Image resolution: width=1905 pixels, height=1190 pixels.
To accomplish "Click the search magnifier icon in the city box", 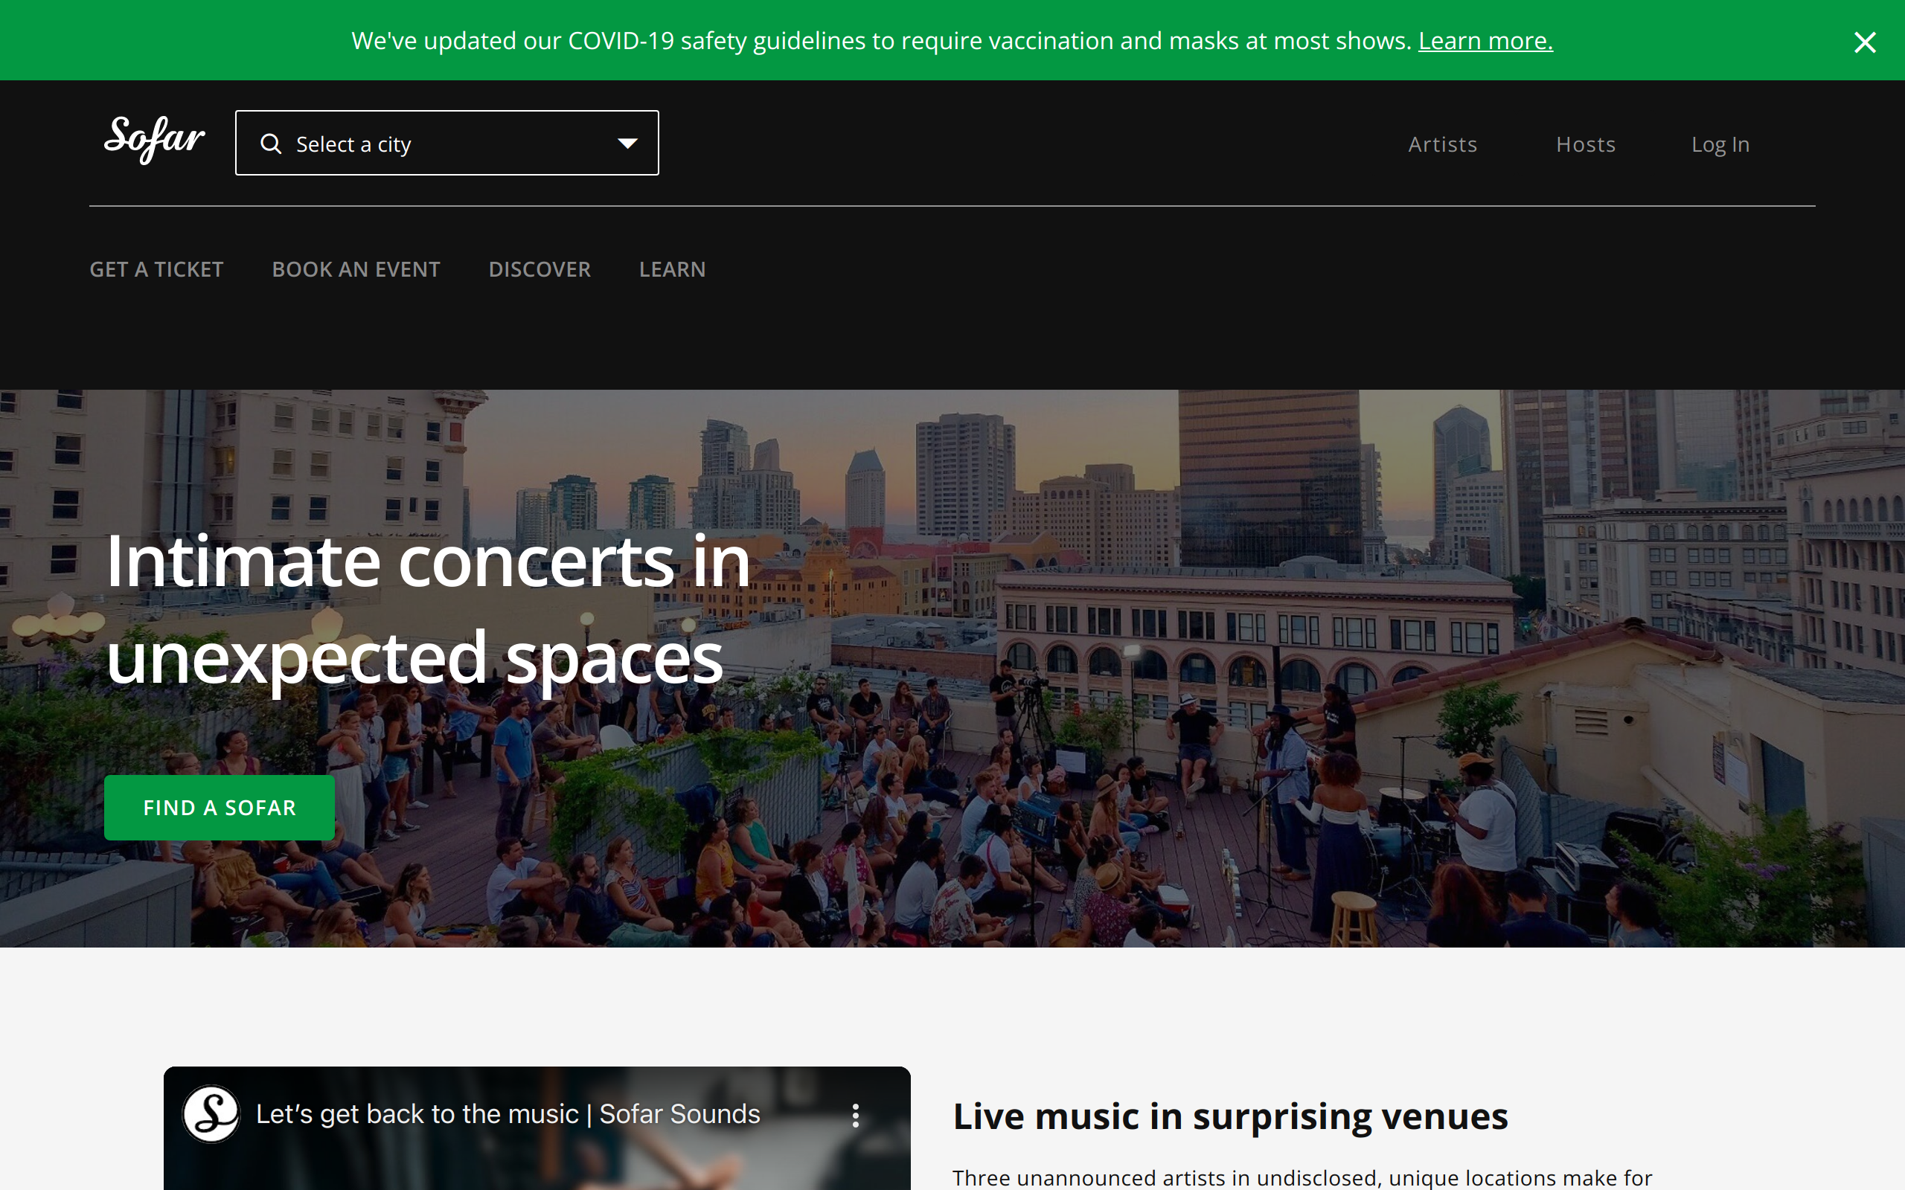I will pyautogui.click(x=271, y=144).
